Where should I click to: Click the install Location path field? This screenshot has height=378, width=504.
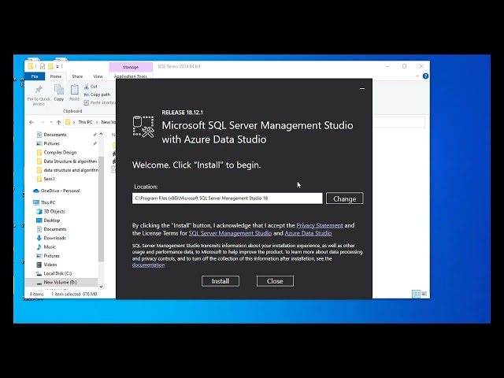pos(227,198)
